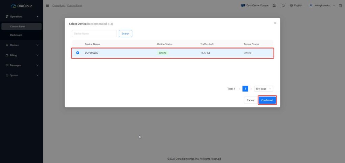Image resolution: width=345 pixels, height=163 pixels.
Task: Click the hamburger menu collapse icon
Action: point(48,5)
